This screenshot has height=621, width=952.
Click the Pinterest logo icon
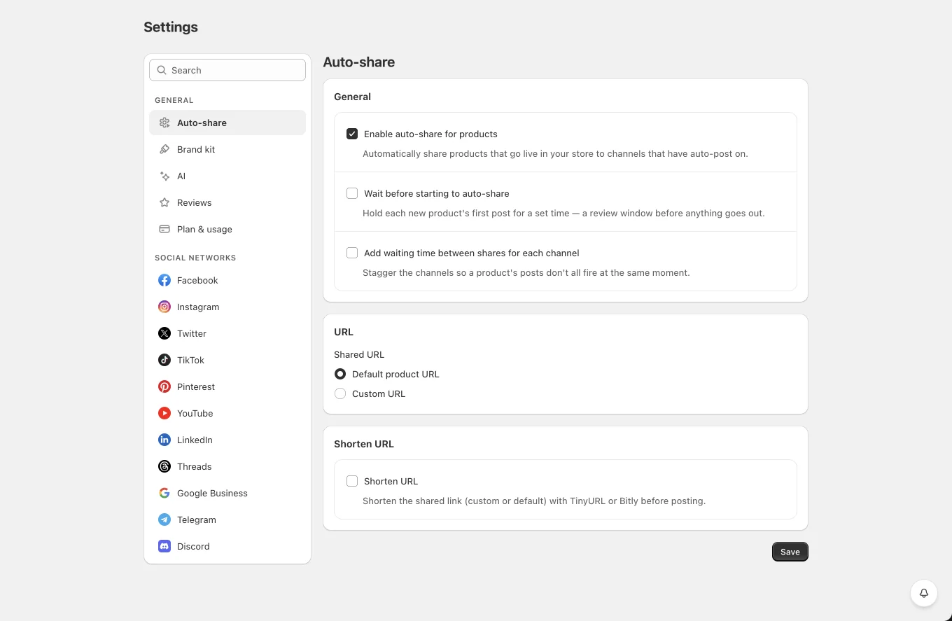pyautogui.click(x=164, y=386)
